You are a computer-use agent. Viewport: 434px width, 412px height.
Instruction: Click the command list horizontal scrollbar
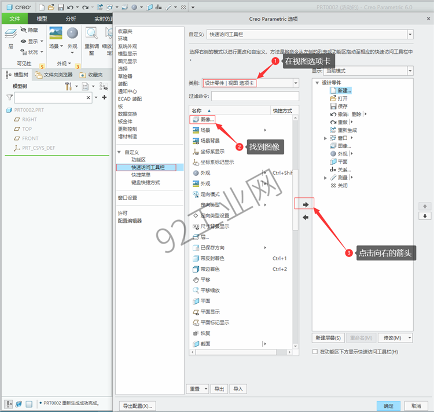[x=236, y=352]
